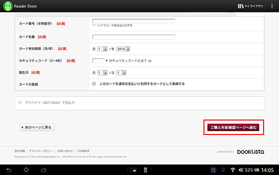Tap the remote control icon in navigation bar
This screenshot has width=279, height=175.
pyautogui.click(x=145, y=170)
